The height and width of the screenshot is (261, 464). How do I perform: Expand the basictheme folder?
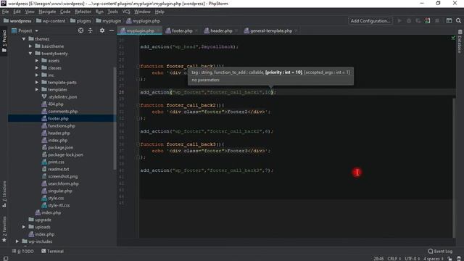(x=30, y=46)
